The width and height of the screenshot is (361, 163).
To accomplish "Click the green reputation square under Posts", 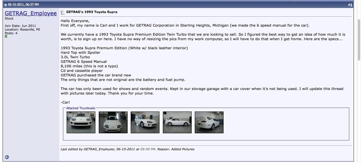I will (x=6, y=37).
